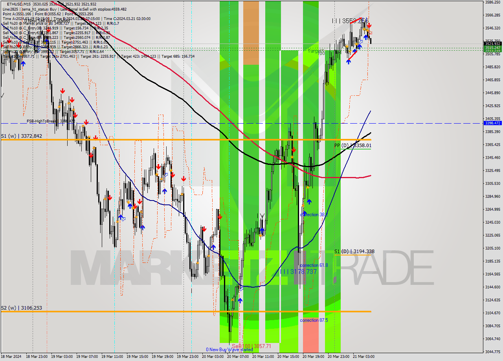Click the '20 Mar 11:00' time axis label
Screen dimensions: 503x361
(264, 357)
